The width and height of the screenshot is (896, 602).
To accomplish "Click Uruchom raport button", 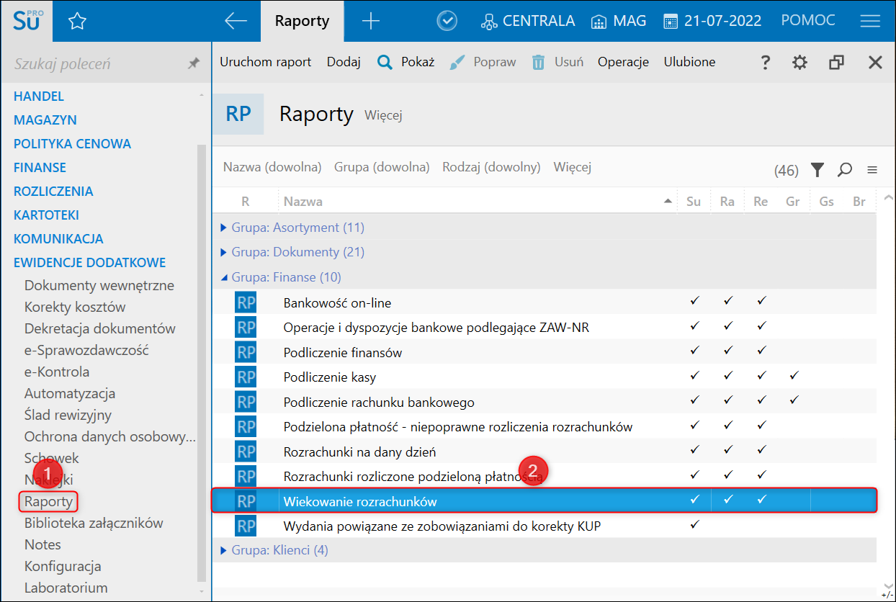I will [266, 62].
